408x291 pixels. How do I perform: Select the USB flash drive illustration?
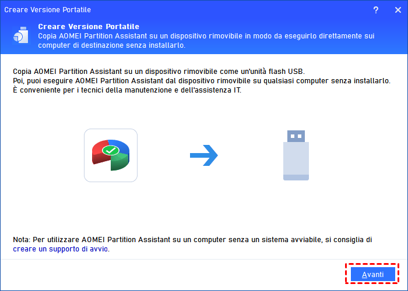(x=296, y=155)
